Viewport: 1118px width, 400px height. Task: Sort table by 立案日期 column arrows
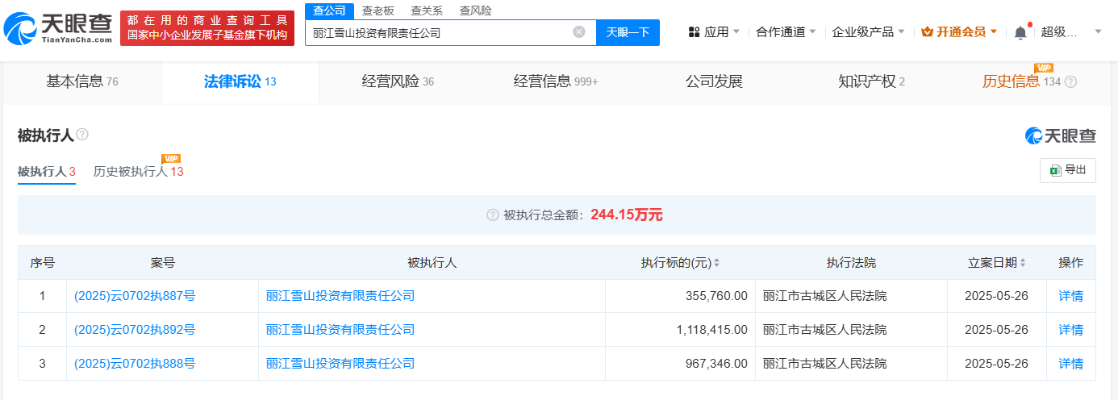[1023, 263]
